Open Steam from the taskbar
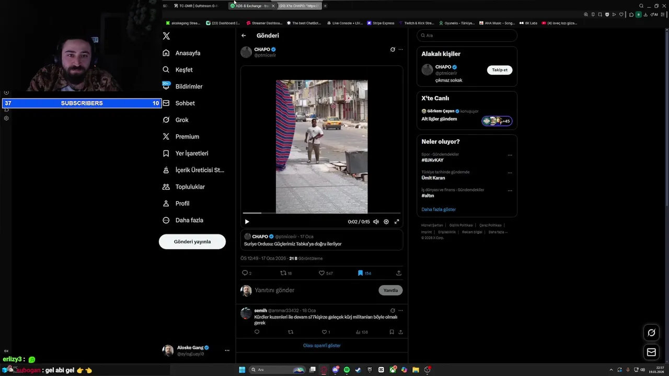This screenshot has width=669, height=376. click(358, 370)
